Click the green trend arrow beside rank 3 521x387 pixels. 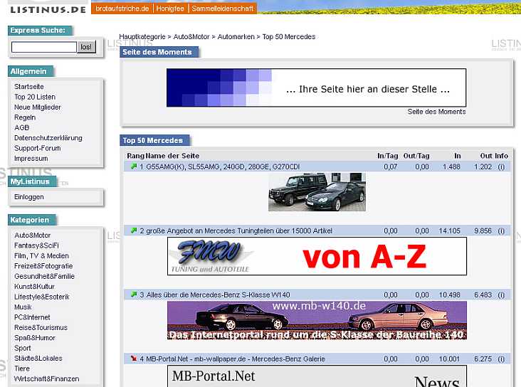tap(134, 295)
